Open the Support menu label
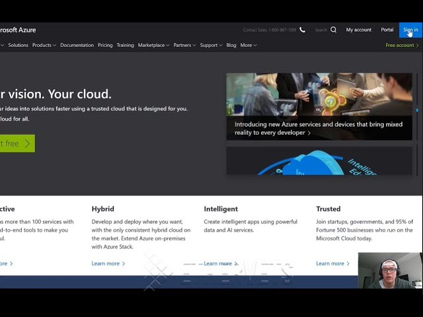 209,45
